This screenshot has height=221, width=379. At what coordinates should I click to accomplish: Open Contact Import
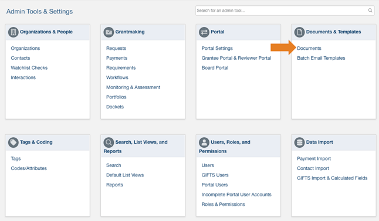pos(313,168)
